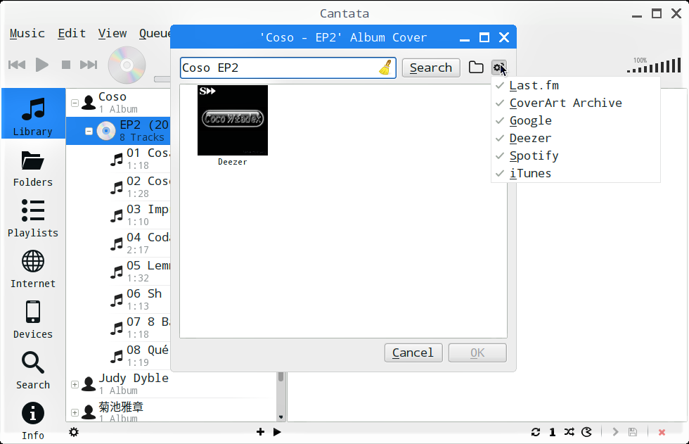Select the Coso artist row
Image resolution: width=689 pixels, height=444 pixels.
tap(118, 103)
